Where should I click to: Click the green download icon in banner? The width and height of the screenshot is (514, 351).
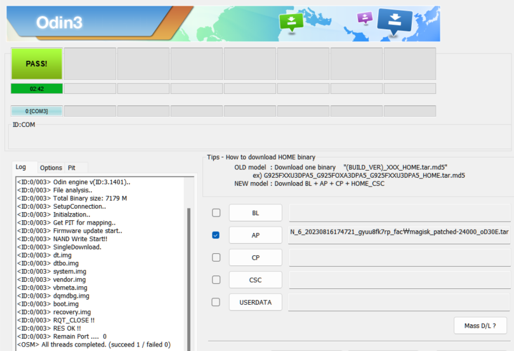[291, 22]
